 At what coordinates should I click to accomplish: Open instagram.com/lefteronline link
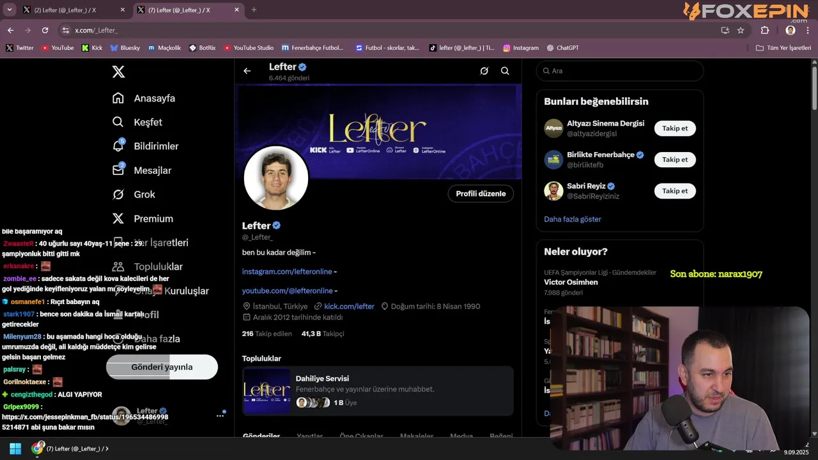pyautogui.click(x=287, y=272)
